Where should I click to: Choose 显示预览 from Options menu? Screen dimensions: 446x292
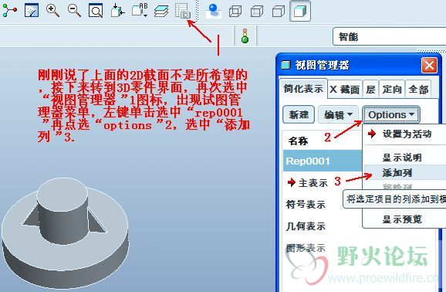[405, 219]
